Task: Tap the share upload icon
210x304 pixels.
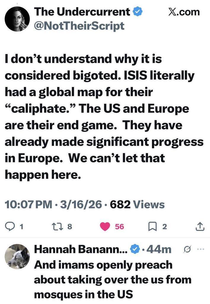Action: [200, 227]
